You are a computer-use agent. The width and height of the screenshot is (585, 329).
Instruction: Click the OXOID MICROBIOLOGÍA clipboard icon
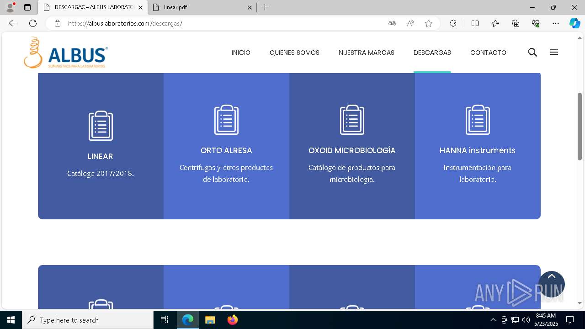[x=352, y=120]
